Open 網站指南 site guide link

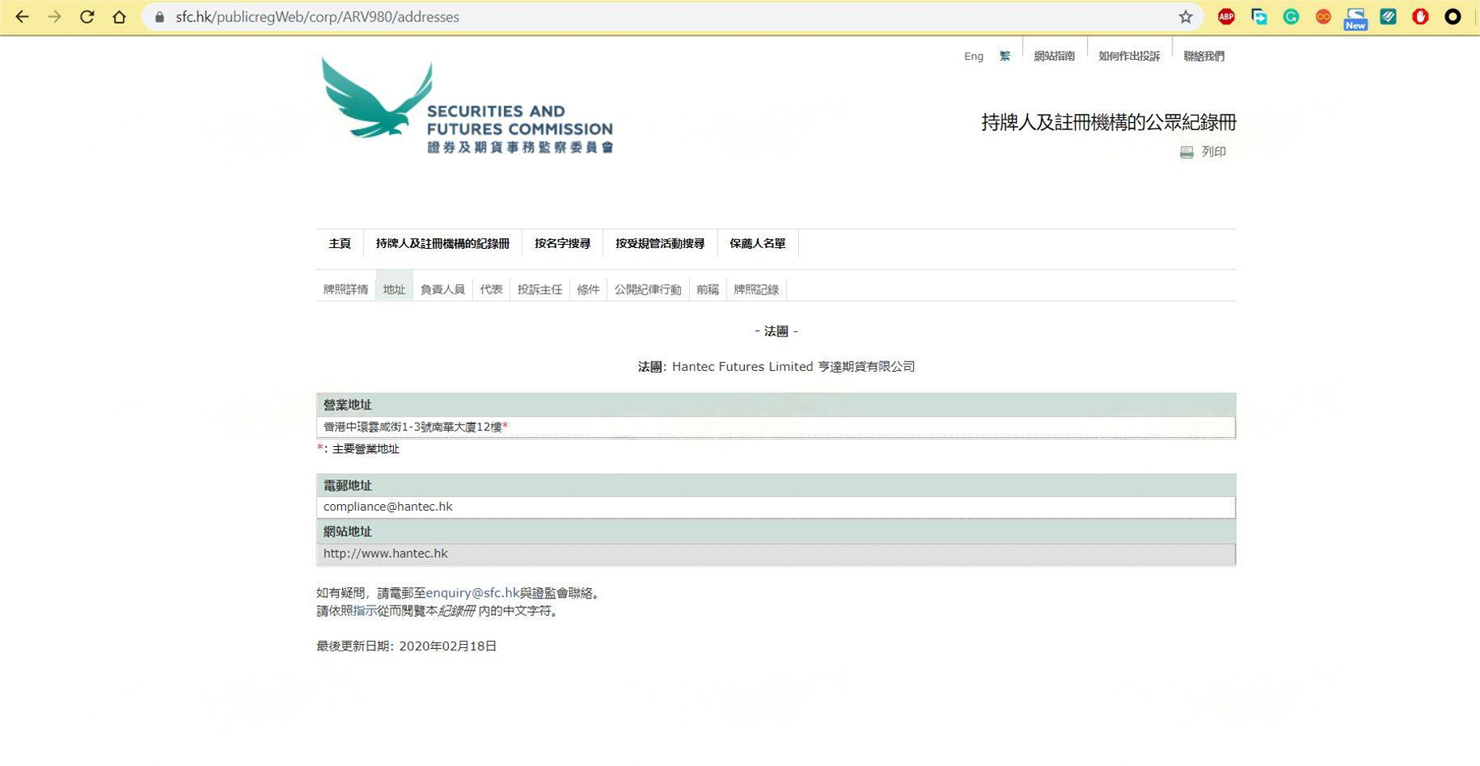tap(1055, 56)
